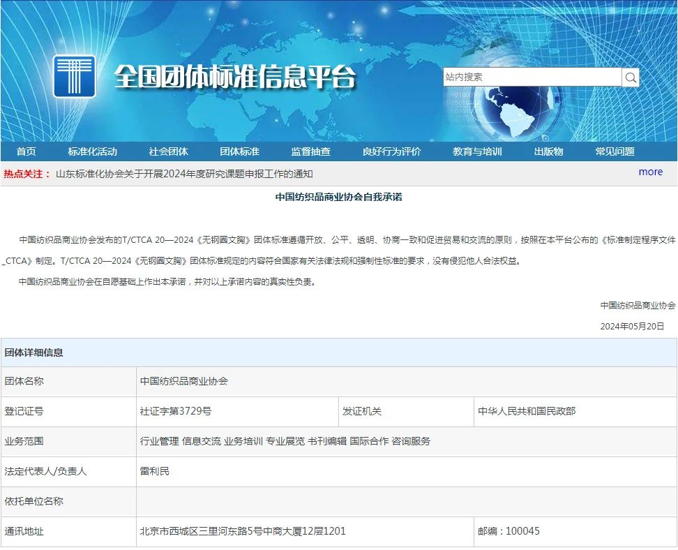Image resolution: width=678 pixels, height=550 pixels.
Task: Open the 首页 menu item
Action: click(x=26, y=151)
